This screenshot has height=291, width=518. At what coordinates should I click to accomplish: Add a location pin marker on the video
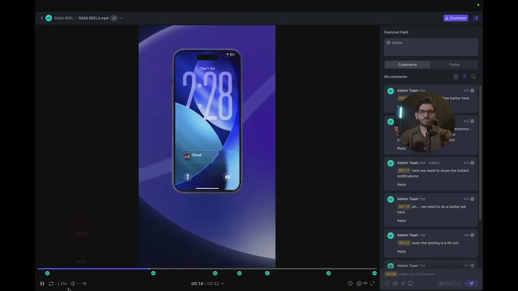click(x=350, y=284)
